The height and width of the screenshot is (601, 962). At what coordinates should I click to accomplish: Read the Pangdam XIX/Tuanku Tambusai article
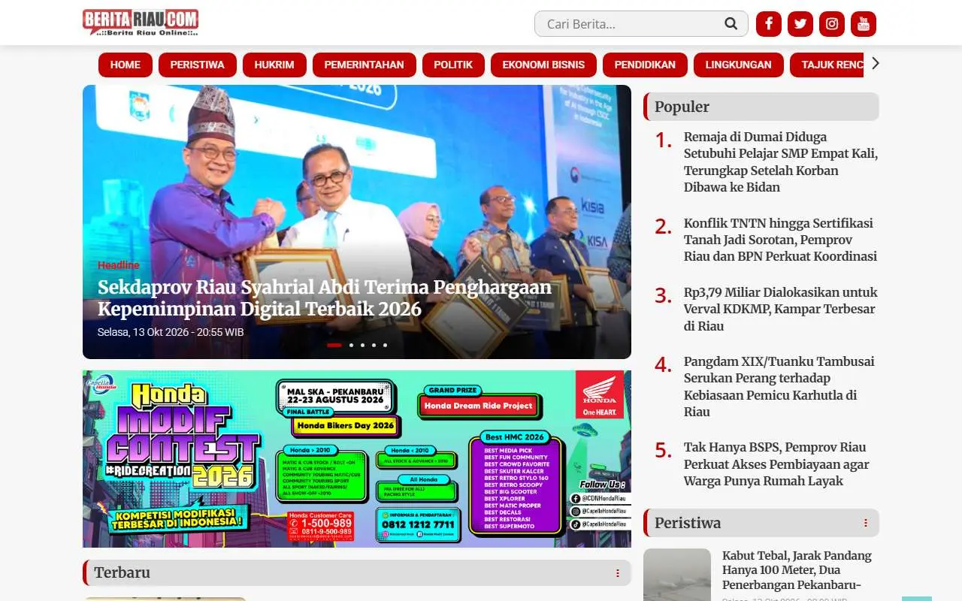[779, 386]
